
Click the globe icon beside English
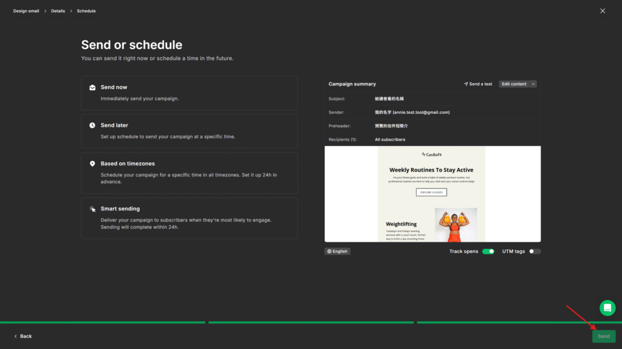pyautogui.click(x=329, y=251)
